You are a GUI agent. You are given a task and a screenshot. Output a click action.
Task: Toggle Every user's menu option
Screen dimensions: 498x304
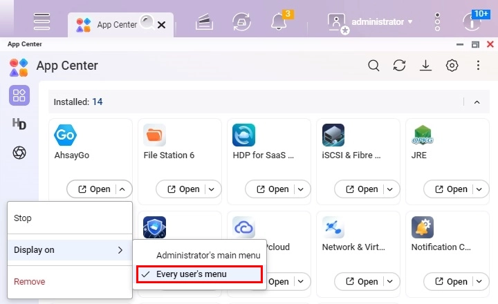(199, 274)
